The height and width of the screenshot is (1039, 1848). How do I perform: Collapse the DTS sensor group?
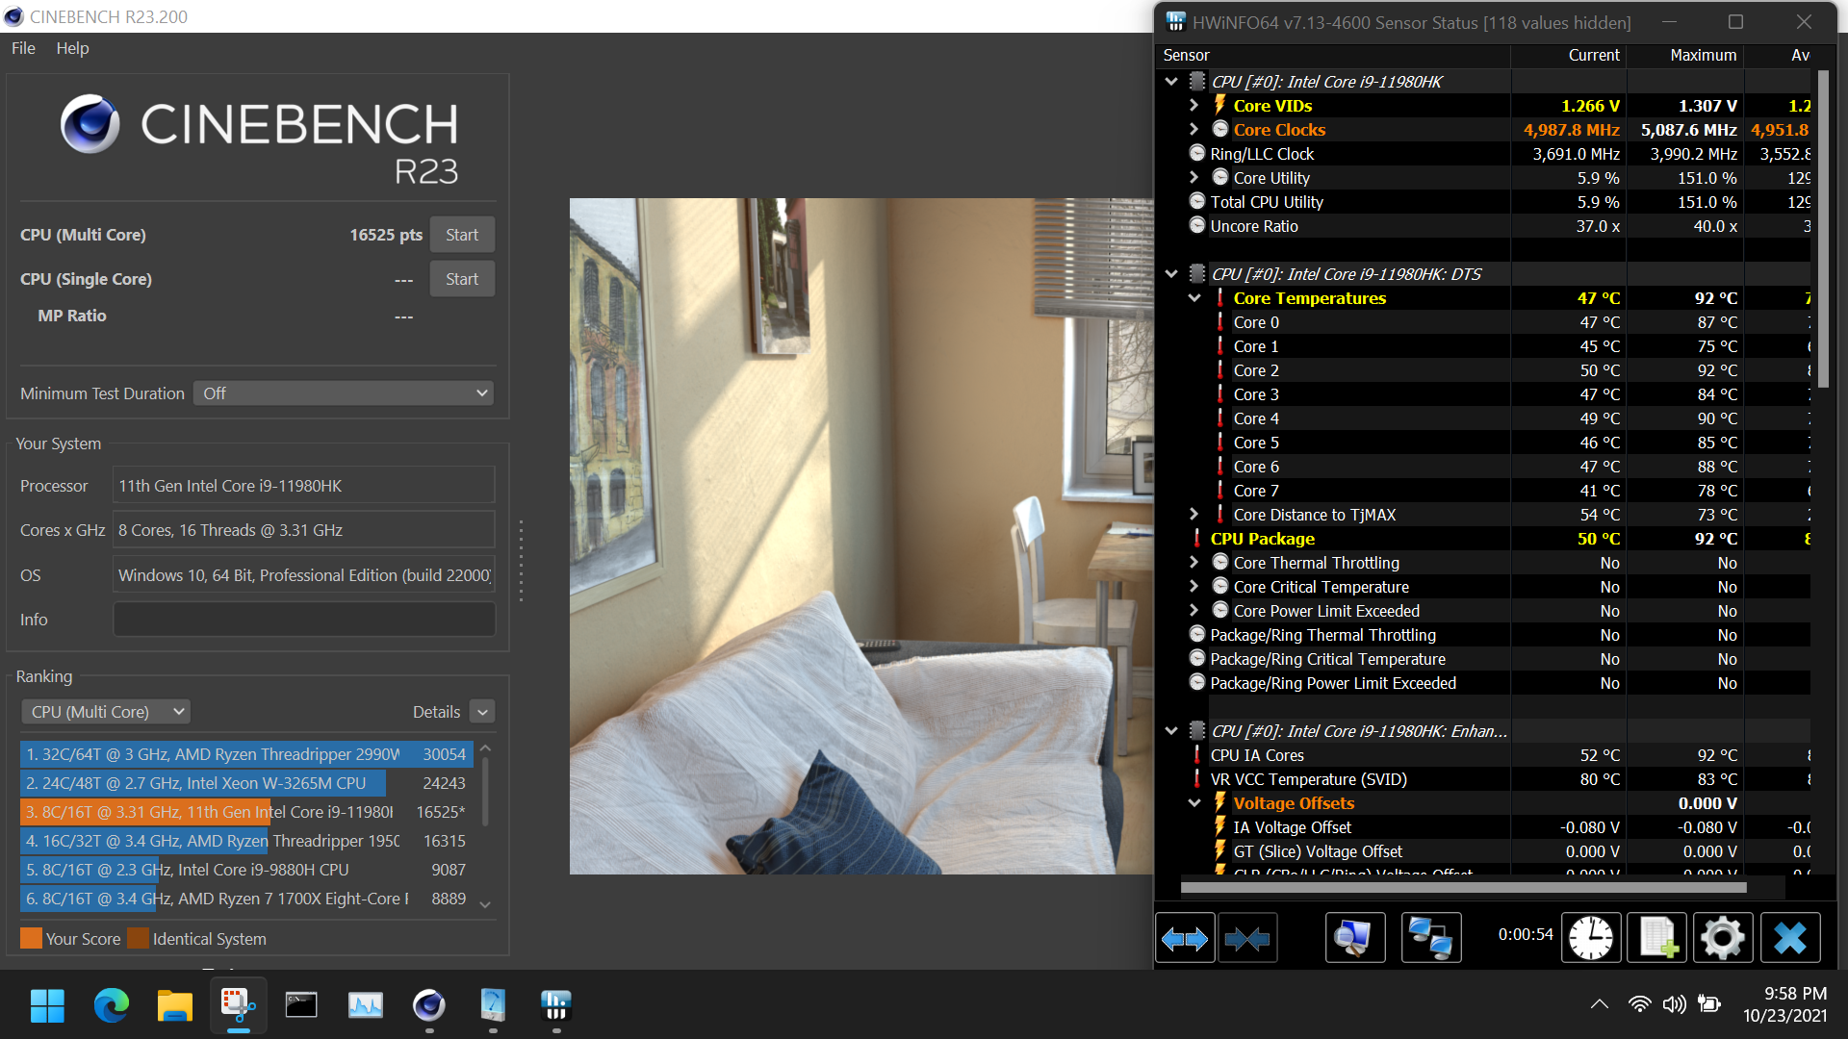point(1171,274)
